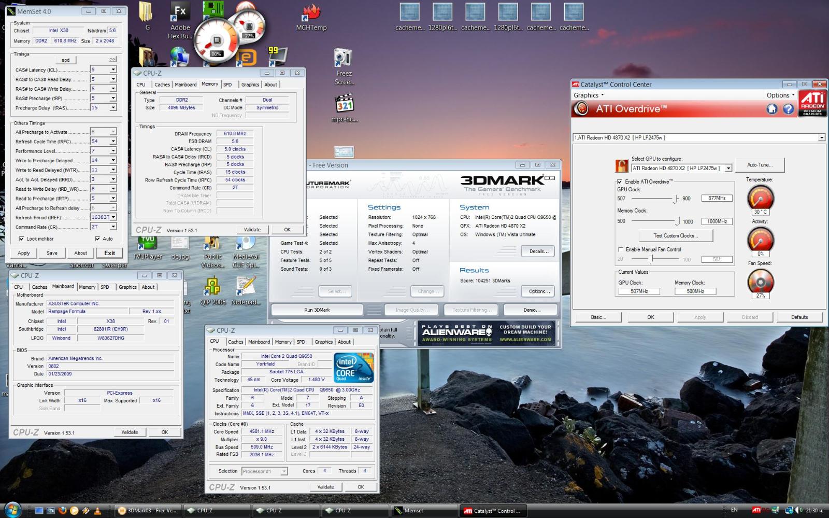Open Winamp quick launch icon
The image size is (829, 518).
point(85,510)
